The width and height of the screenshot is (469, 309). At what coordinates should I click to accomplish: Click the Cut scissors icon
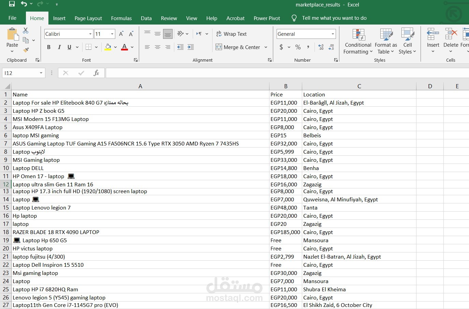pyautogui.click(x=26, y=31)
